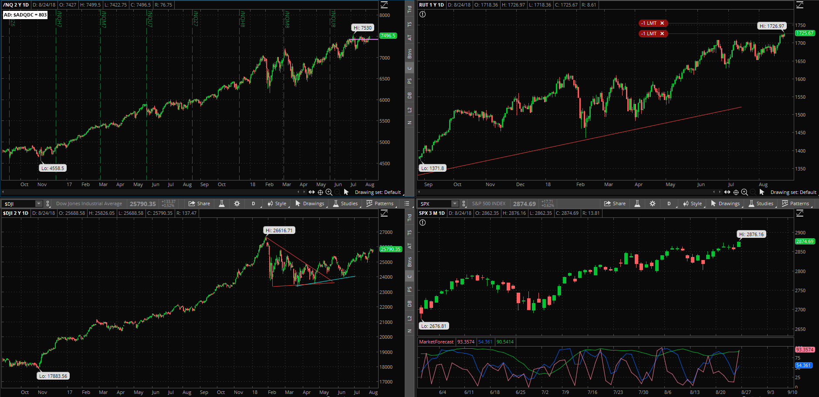Open Style menu in $DJI chart toolbar
This screenshot has height=397, width=819.
278,204
